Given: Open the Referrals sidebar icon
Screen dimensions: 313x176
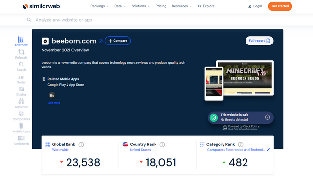Looking at the screenshot, I should point(21,52).
